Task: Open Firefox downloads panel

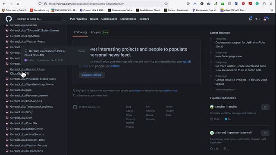Action: coord(195,4)
